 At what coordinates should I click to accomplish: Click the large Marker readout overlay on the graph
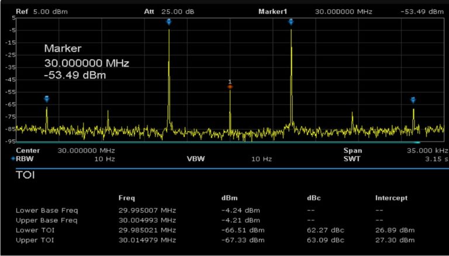tap(87, 62)
